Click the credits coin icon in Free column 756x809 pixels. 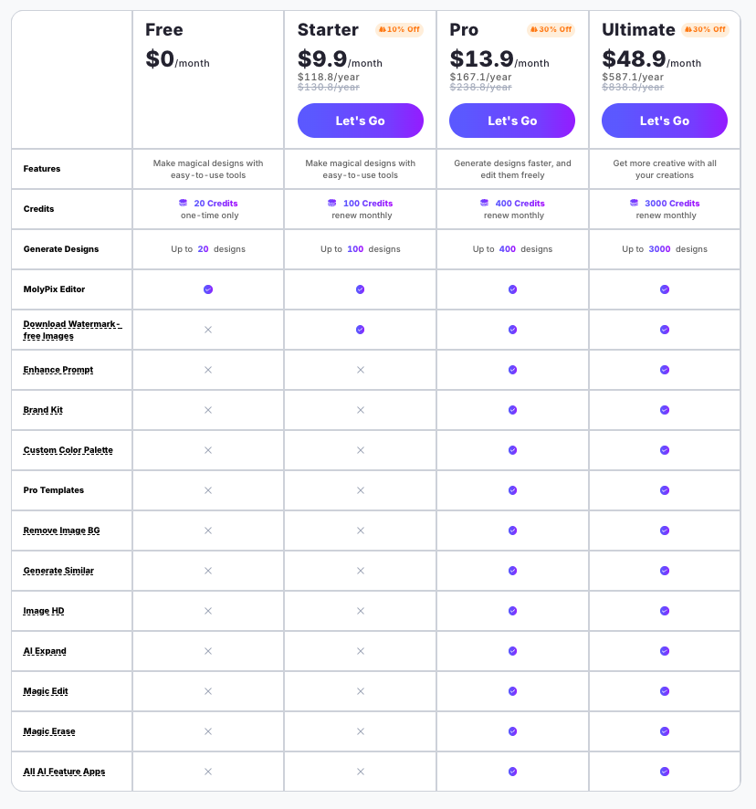184,203
